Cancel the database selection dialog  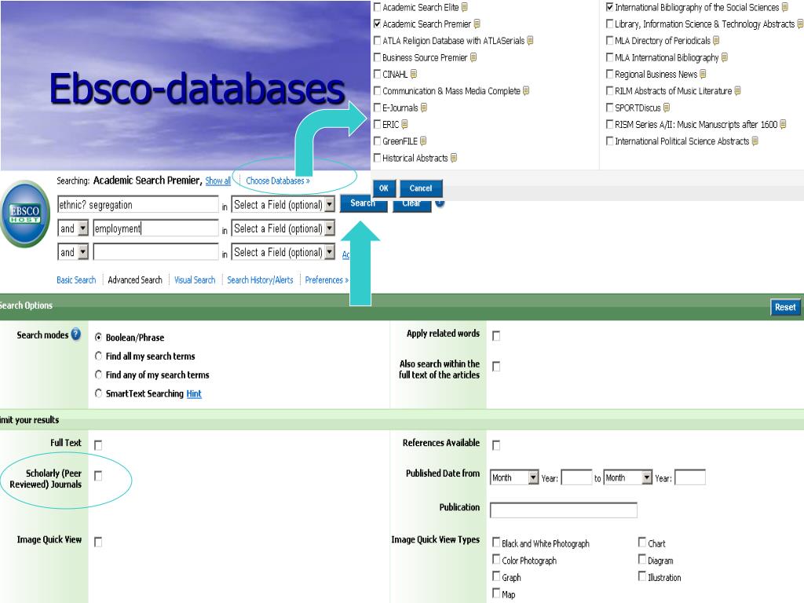[x=421, y=188]
